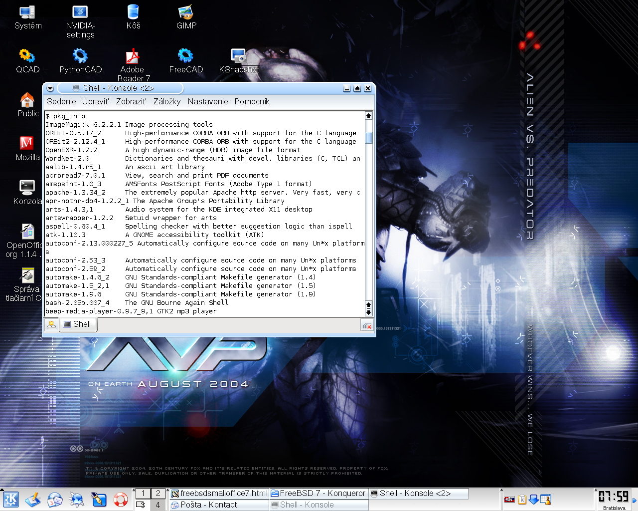This screenshot has width=638, height=511.
Task: Open the Upraviť menu
Action: point(95,101)
